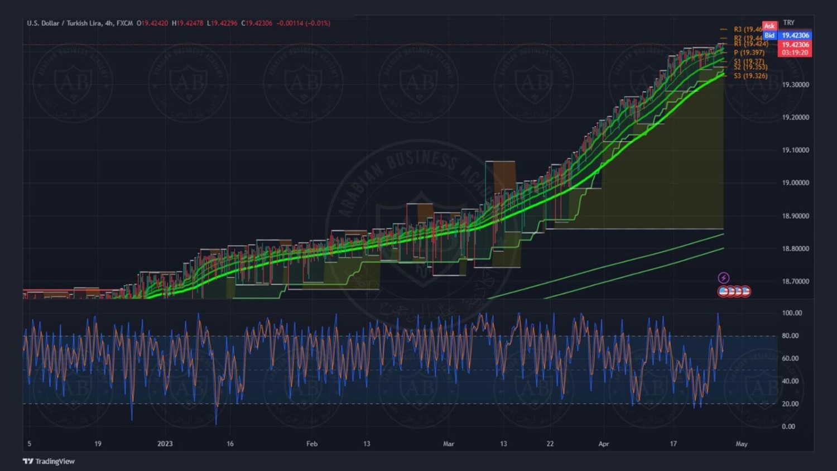Click the U.S. Dollar / Turkish Lira title
The height and width of the screenshot is (471, 837).
64,23
